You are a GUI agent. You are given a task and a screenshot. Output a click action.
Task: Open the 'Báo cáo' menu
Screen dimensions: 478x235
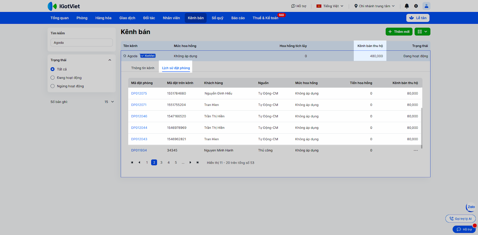point(238,18)
